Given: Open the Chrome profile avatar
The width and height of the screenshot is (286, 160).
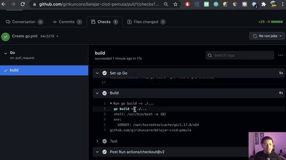Looking at the screenshot, I should click(273, 4).
